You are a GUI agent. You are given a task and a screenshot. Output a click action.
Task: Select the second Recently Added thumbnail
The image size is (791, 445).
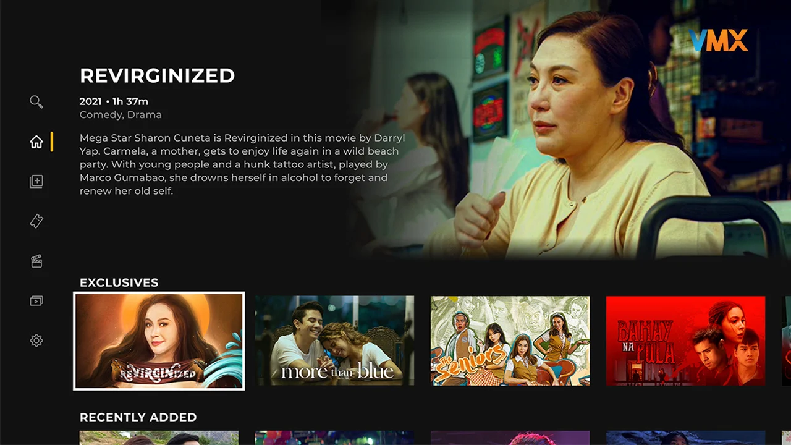click(334, 438)
